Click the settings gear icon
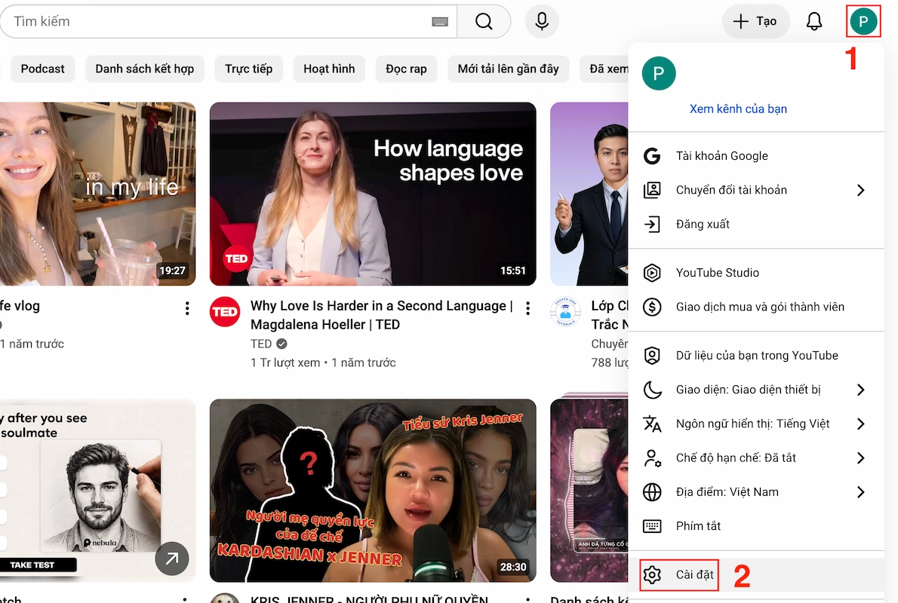898x603 pixels. 652,574
